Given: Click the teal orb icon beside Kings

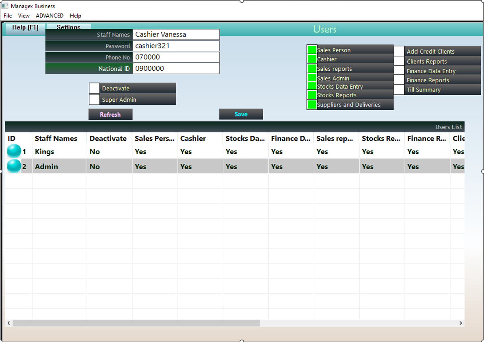Looking at the screenshot, I should [x=14, y=151].
